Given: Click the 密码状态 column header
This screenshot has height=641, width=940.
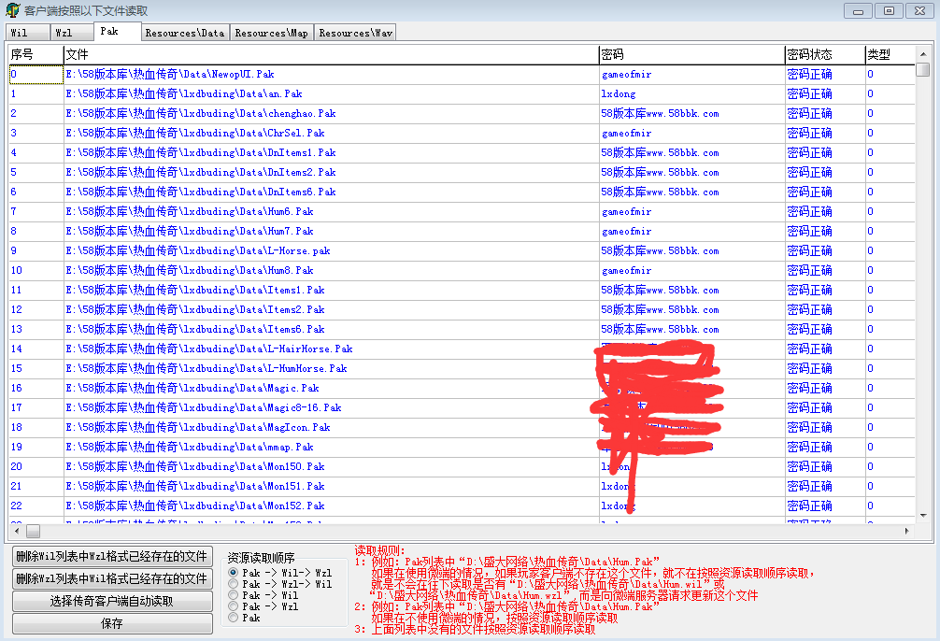Looking at the screenshot, I should [809, 54].
